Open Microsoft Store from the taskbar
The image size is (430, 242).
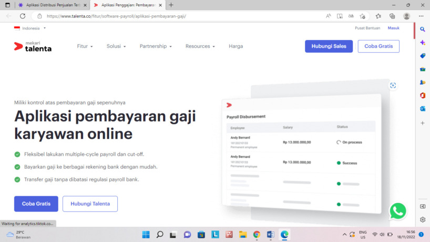[x=201, y=235]
